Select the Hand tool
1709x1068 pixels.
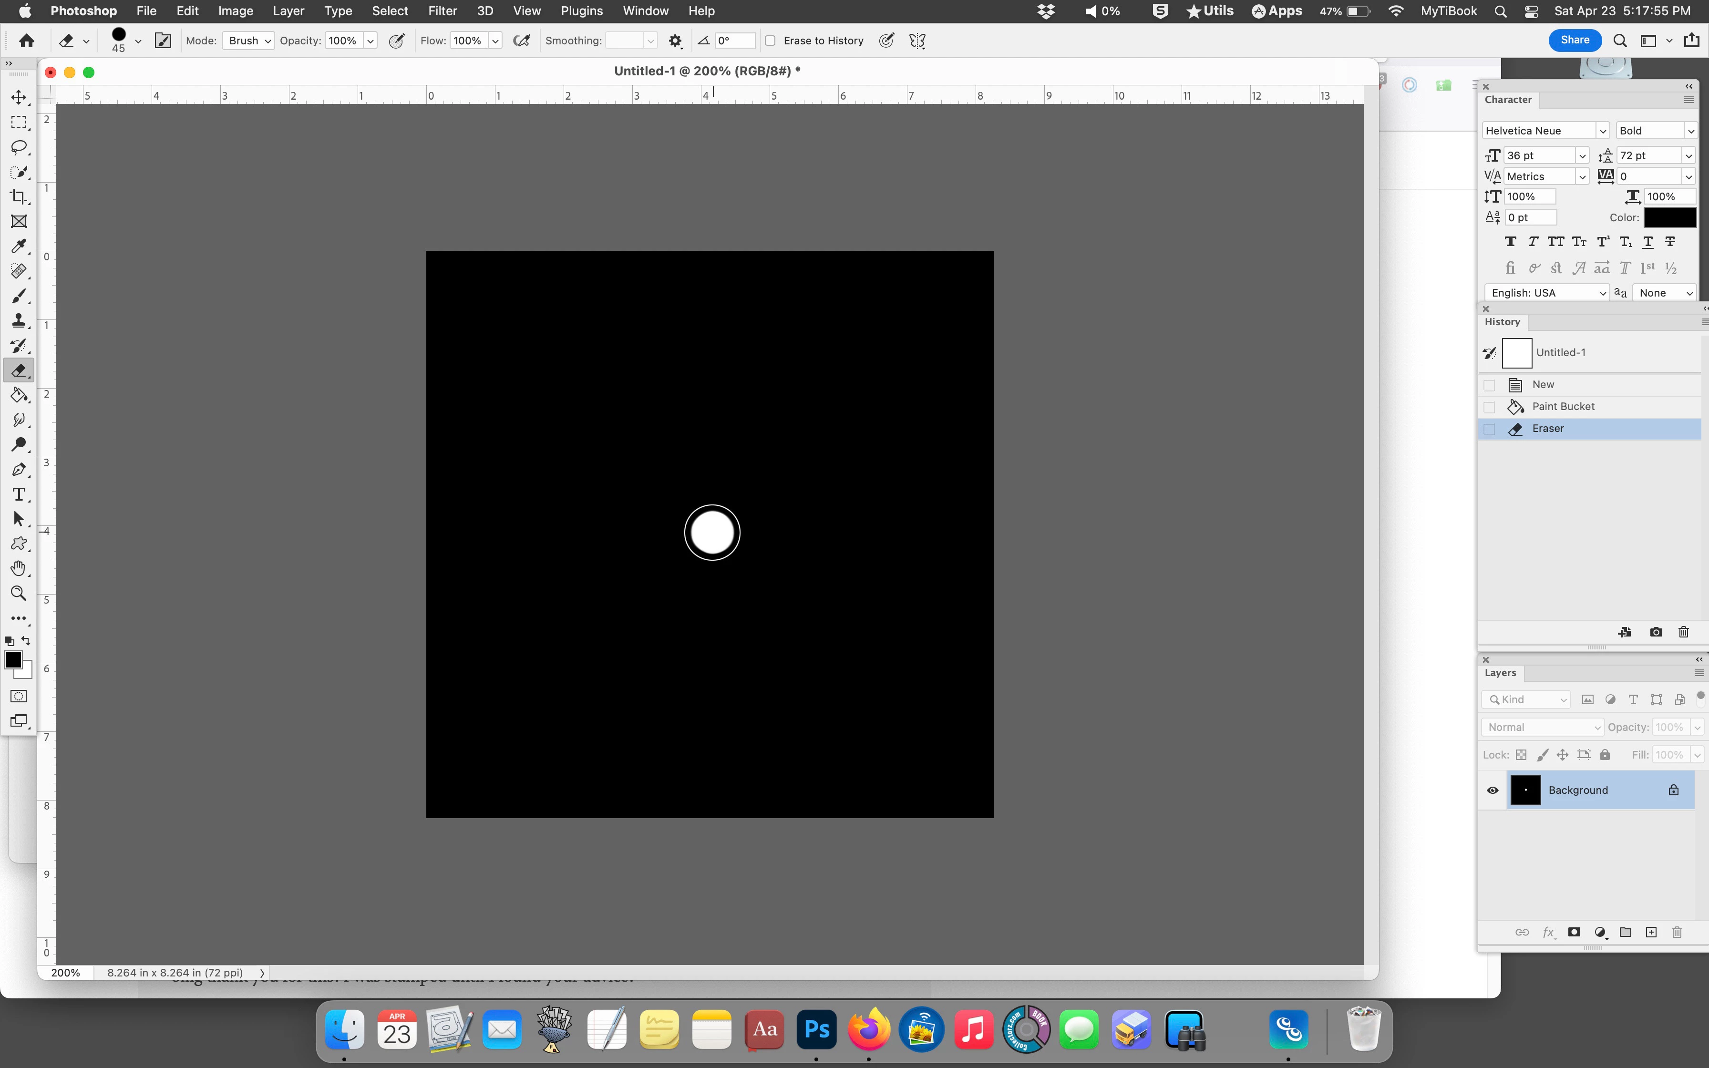[x=19, y=569]
